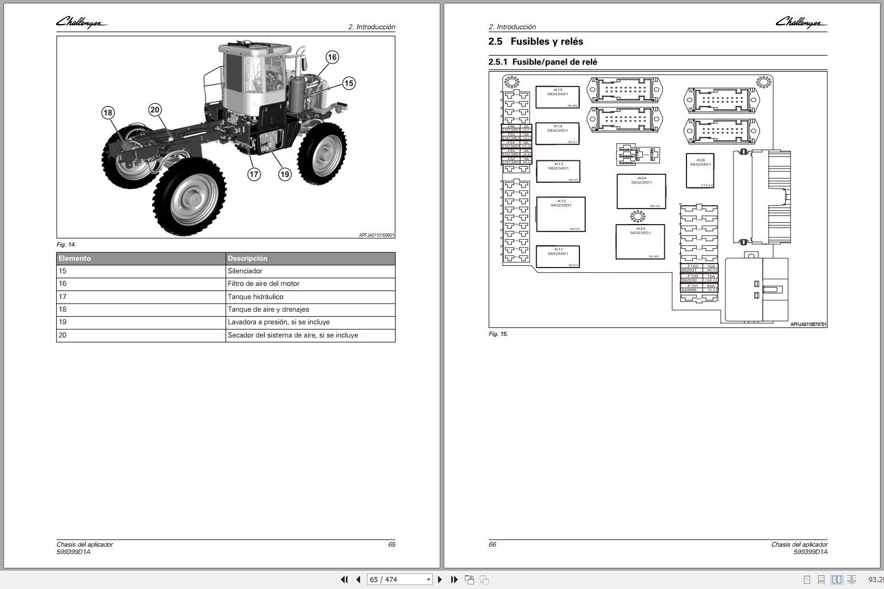Click the 'Descripción' column header

[x=310, y=258]
